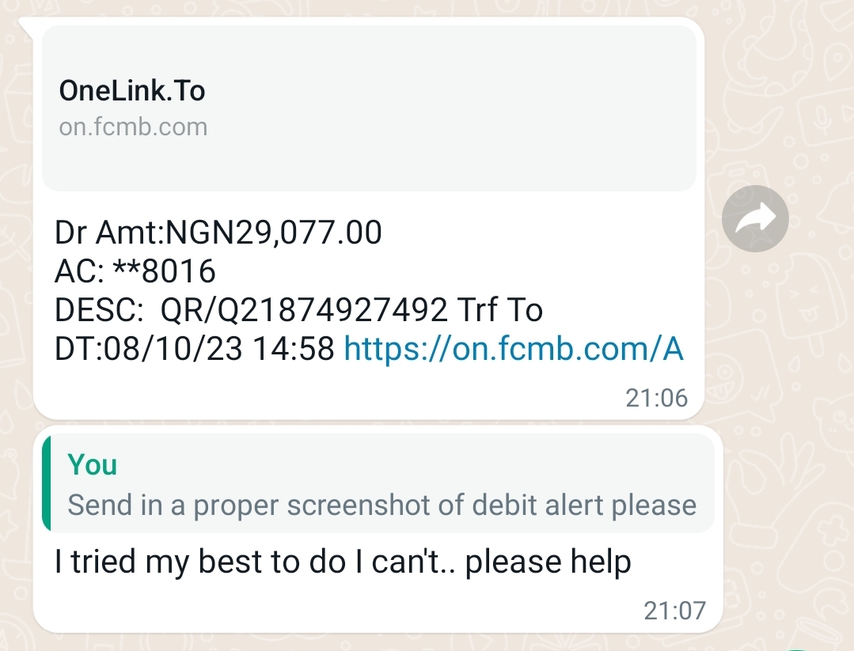
Task: Jump to the quoted 'Send in a proper screenshot' message
Action: pyautogui.click(x=381, y=505)
